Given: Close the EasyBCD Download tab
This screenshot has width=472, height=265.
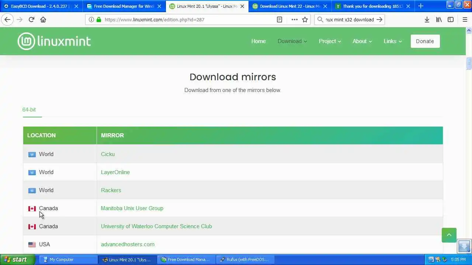Looking at the screenshot, I should (x=76, y=6).
